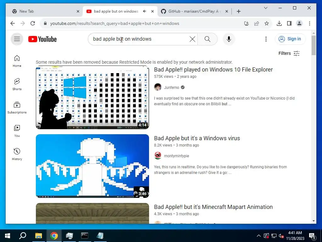Clear the search query with X icon
This screenshot has width=322, height=242.
click(192, 39)
